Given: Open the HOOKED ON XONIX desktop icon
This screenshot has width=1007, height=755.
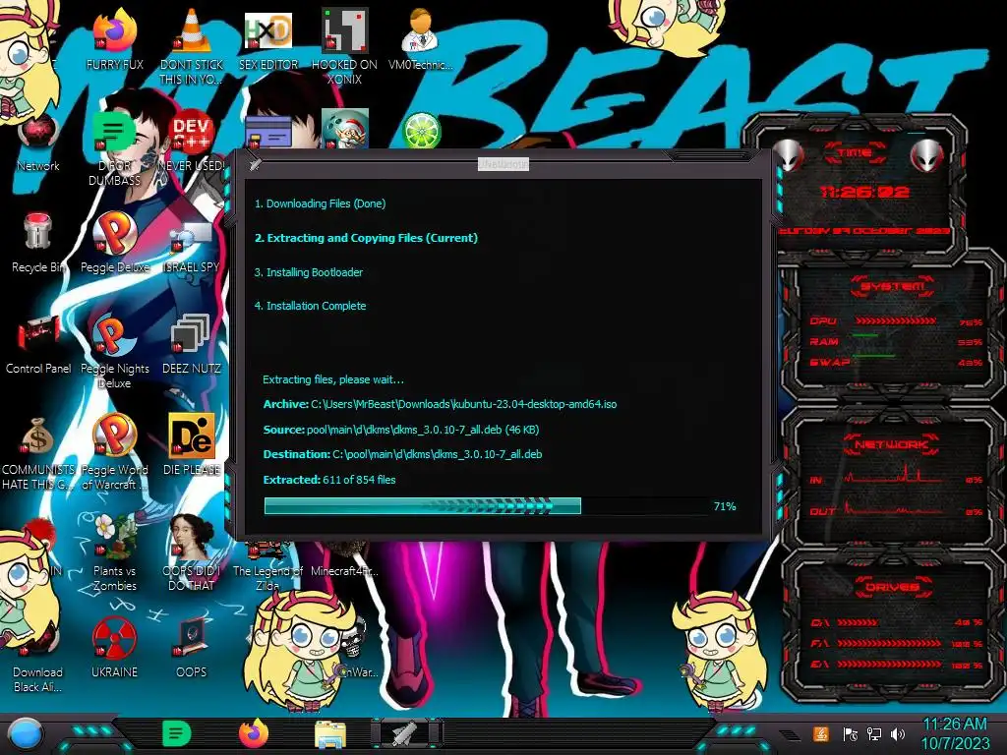Looking at the screenshot, I should pos(344,46).
